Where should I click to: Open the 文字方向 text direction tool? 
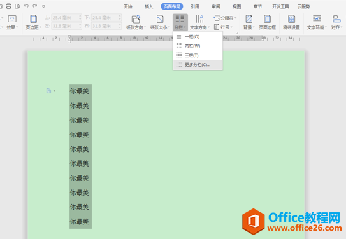(199, 22)
